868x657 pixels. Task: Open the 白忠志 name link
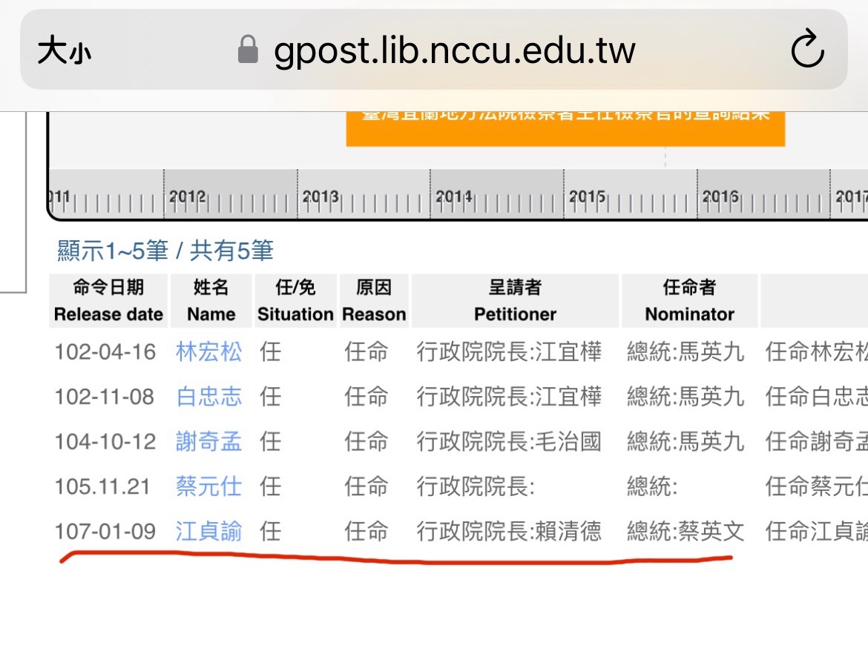[x=208, y=397]
